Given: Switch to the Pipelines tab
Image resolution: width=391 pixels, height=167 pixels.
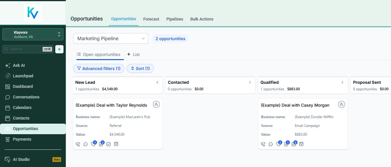Looking at the screenshot, I should point(175,19).
